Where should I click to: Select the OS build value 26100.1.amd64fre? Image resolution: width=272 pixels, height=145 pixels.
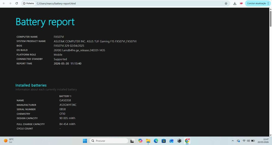[79, 50]
